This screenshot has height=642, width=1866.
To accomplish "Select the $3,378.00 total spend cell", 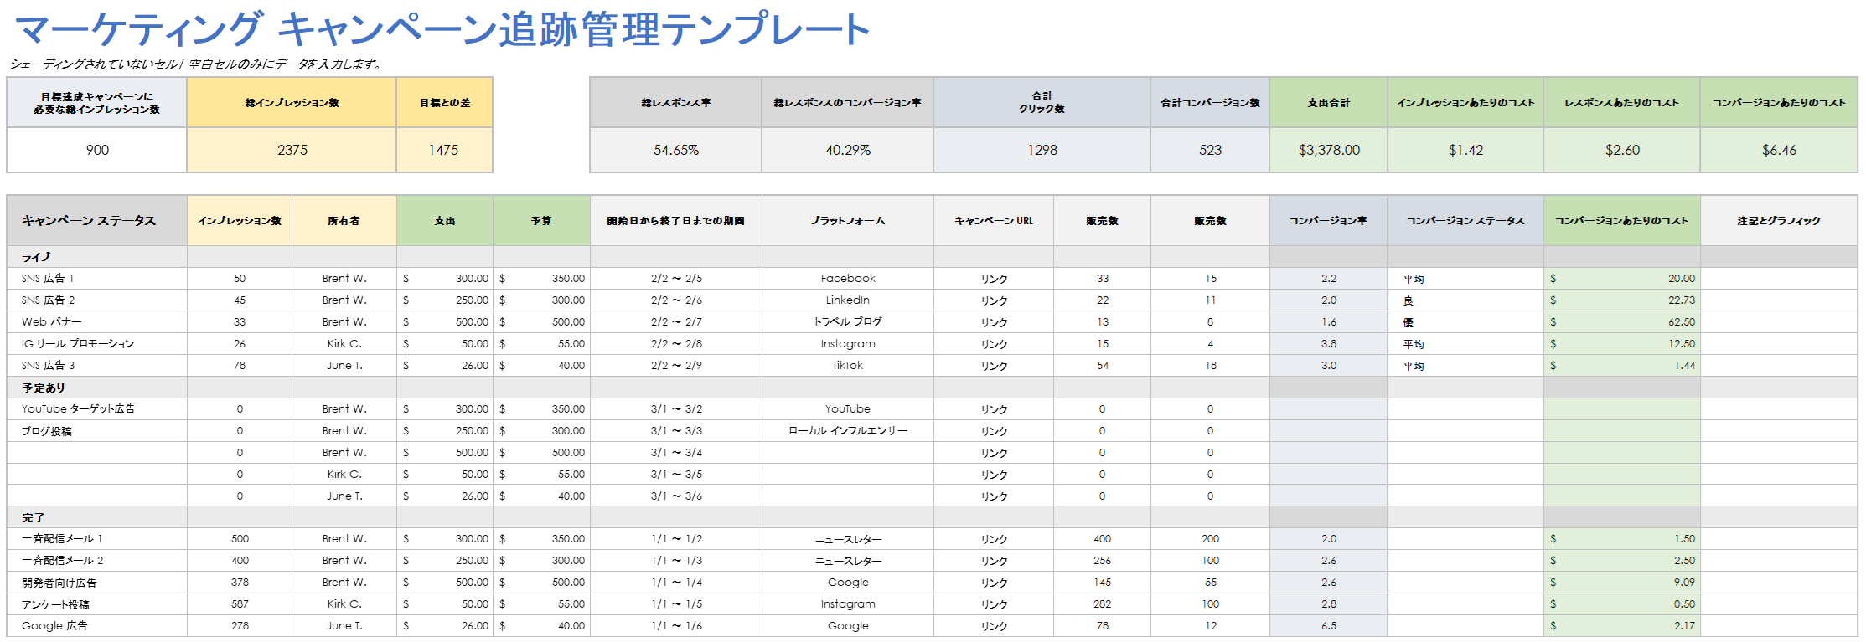I will (x=1329, y=150).
